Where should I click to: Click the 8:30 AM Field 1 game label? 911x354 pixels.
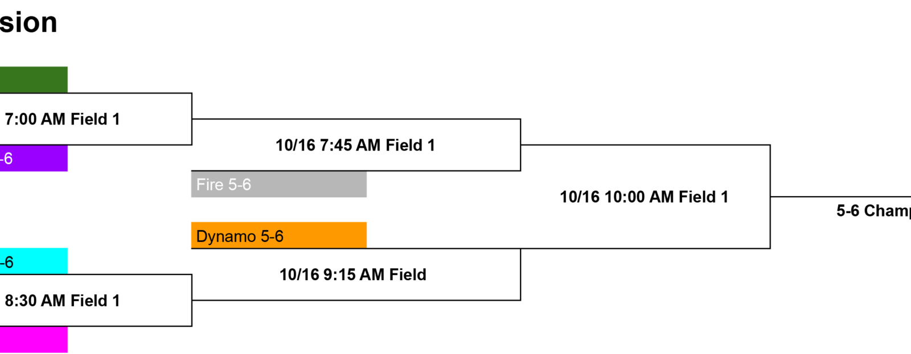coord(62,301)
